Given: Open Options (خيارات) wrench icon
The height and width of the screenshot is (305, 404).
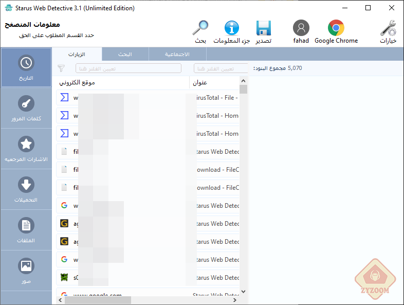Looking at the screenshot, I should 388,28.
